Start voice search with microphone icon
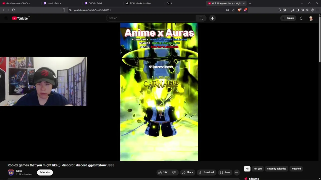 [212, 18]
